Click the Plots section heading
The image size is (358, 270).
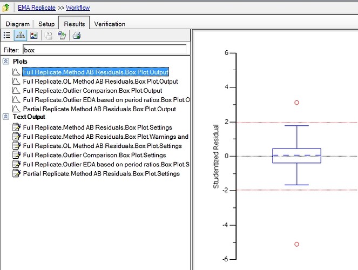(20, 62)
